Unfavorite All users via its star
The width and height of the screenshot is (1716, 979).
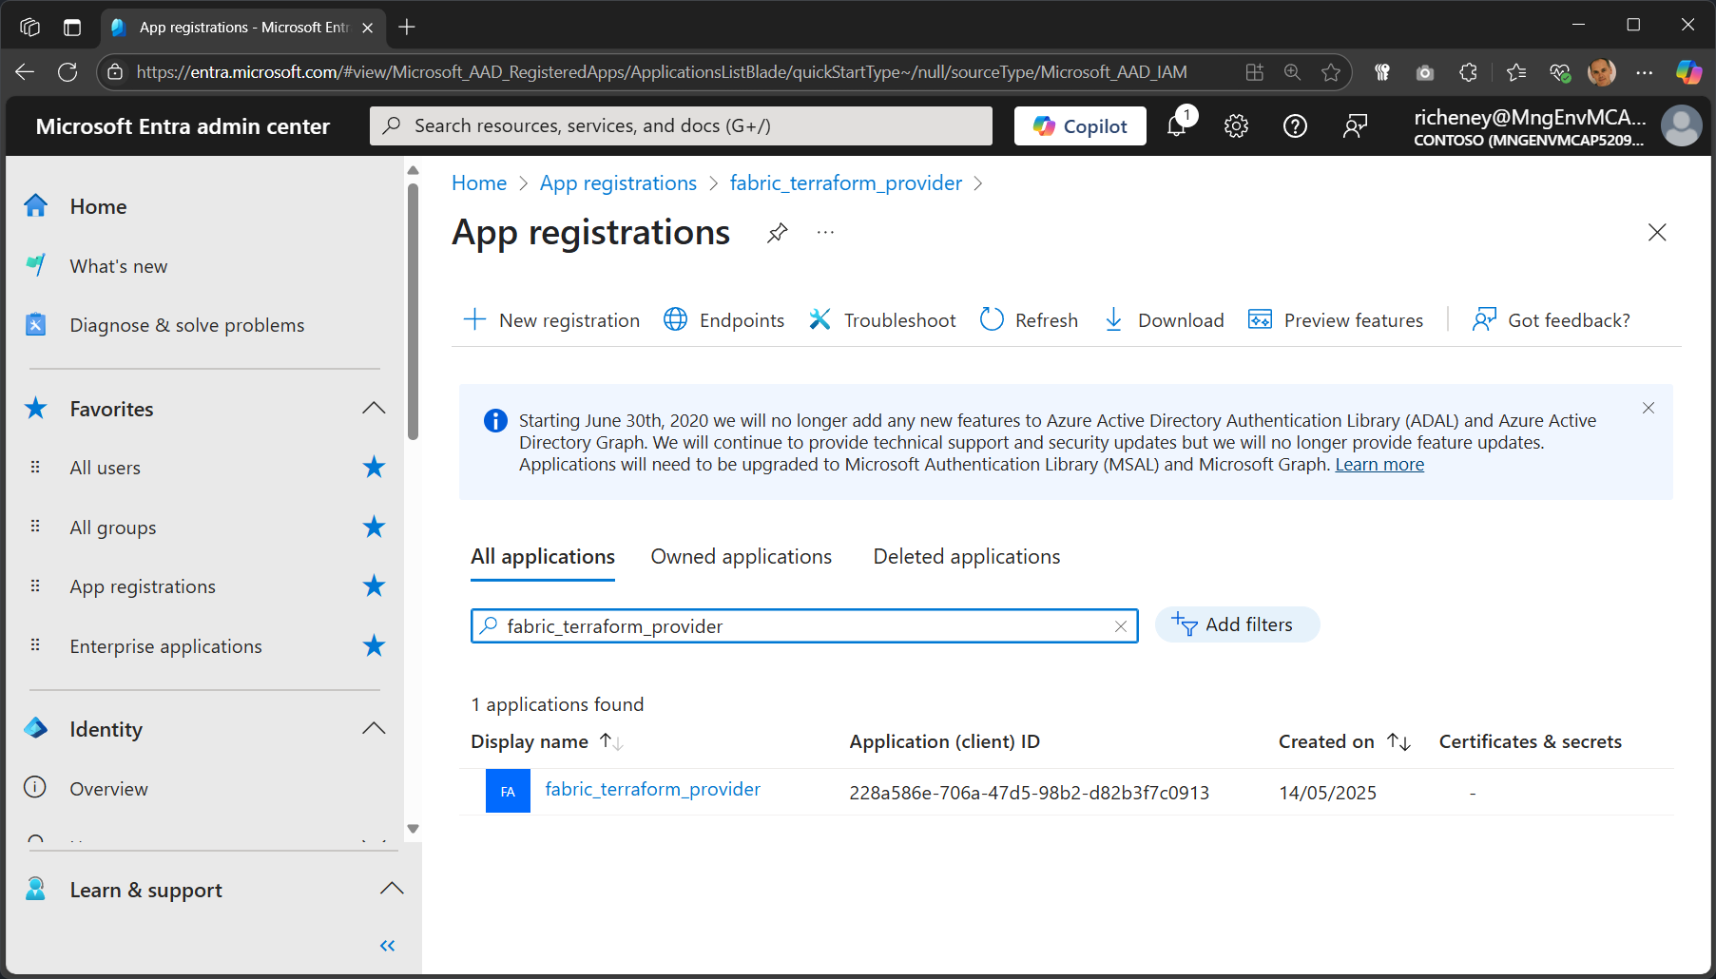[x=374, y=467]
